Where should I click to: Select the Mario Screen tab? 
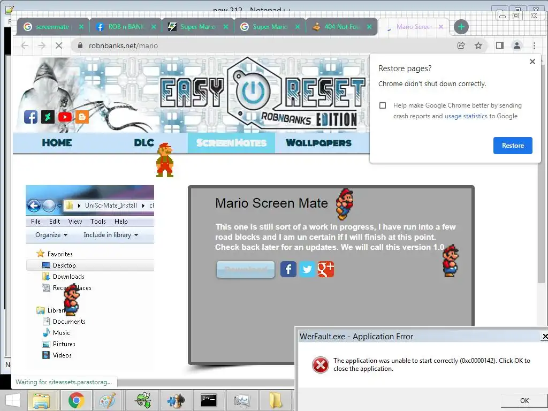tap(413, 27)
